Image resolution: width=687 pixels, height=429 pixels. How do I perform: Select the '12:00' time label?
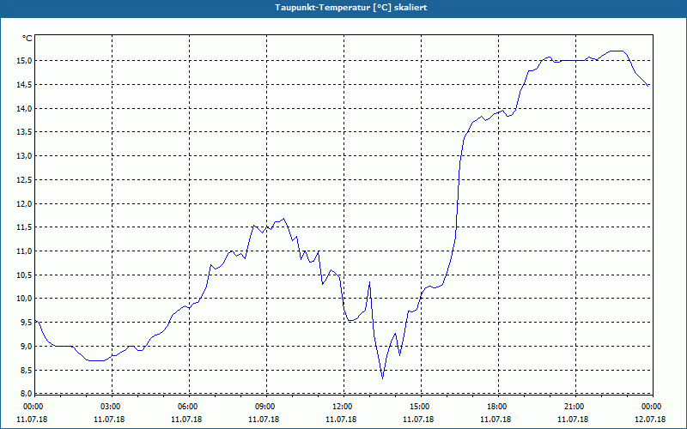tap(341, 407)
